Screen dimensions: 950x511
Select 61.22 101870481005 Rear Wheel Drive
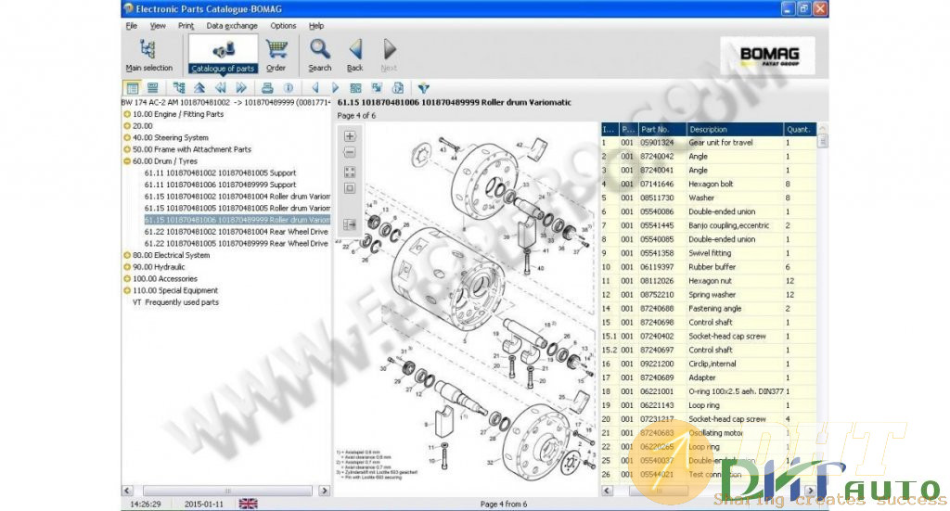(x=237, y=243)
